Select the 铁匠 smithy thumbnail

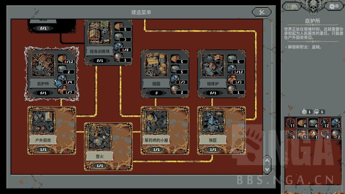(213, 122)
